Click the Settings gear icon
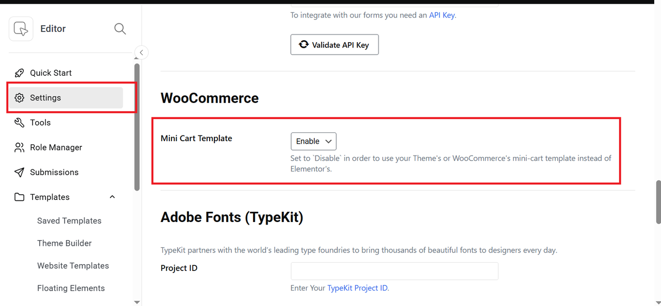Screen dimensions: 661x306 point(19,98)
